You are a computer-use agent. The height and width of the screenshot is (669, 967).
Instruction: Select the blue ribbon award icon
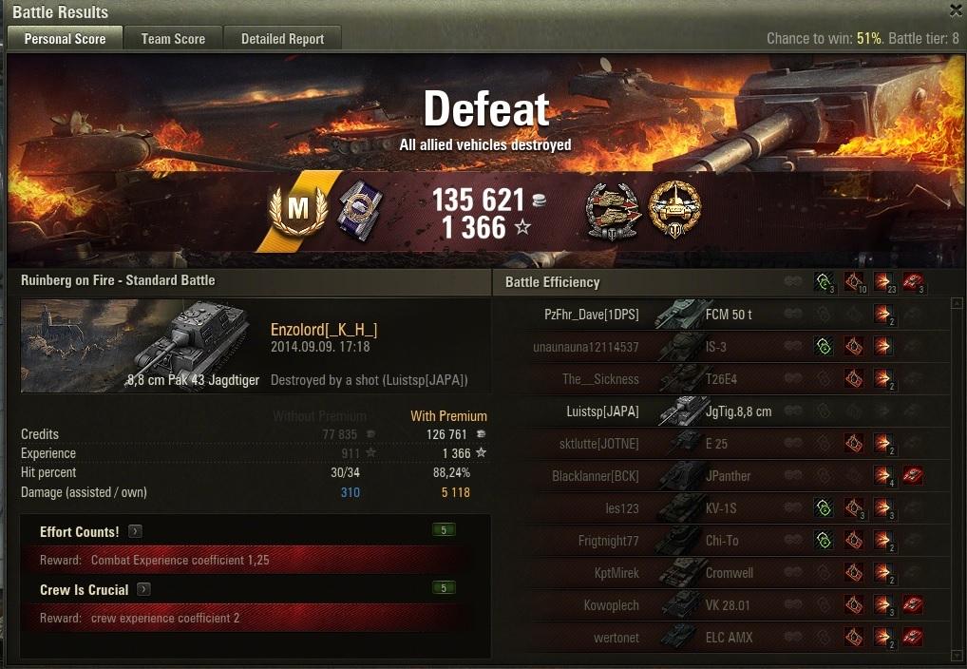[x=361, y=210]
